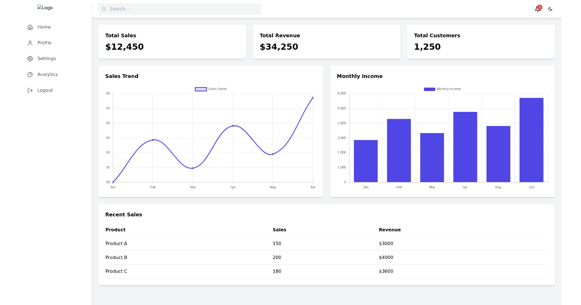
Task: Open the Profile icon
Action: pos(30,43)
